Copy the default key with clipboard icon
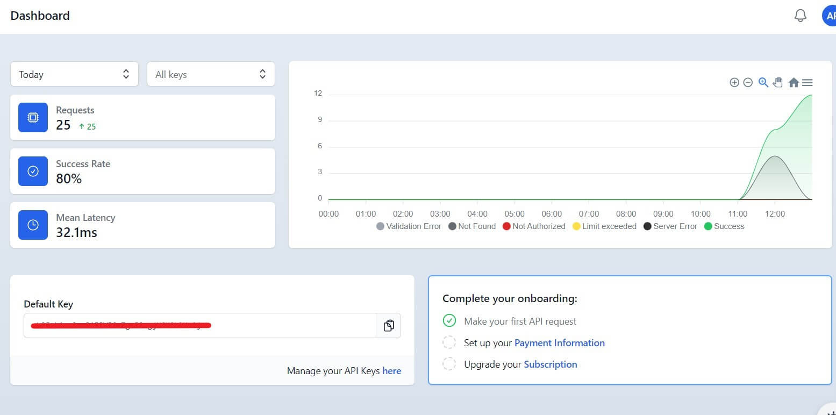This screenshot has width=836, height=415. click(x=389, y=326)
